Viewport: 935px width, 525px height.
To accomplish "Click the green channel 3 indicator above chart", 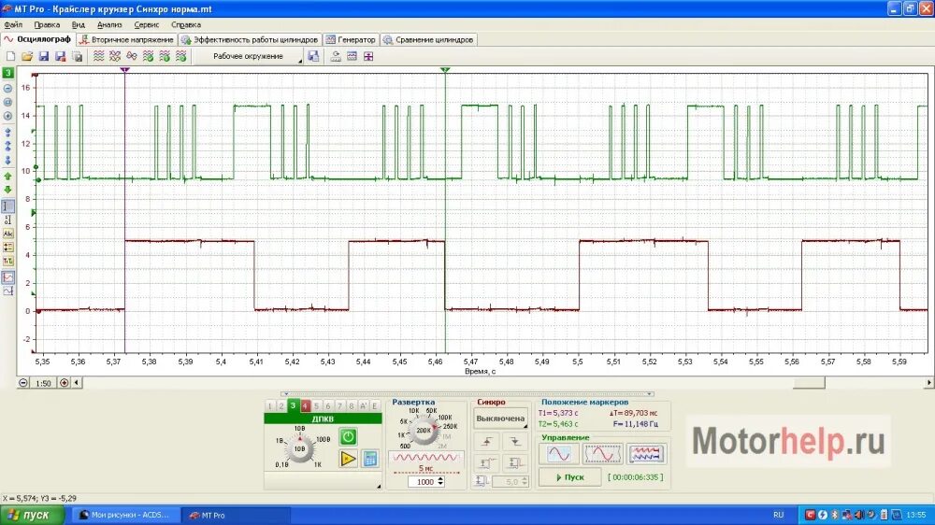I will coord(7,73).
